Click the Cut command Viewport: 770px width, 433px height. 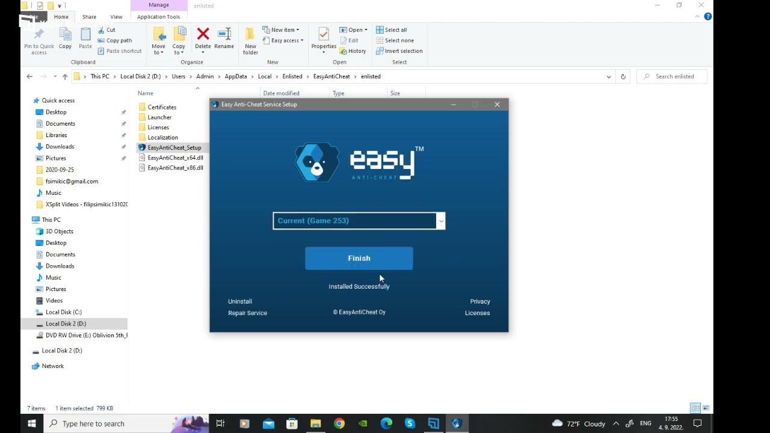pyautogui.click(x=106, y=29)
